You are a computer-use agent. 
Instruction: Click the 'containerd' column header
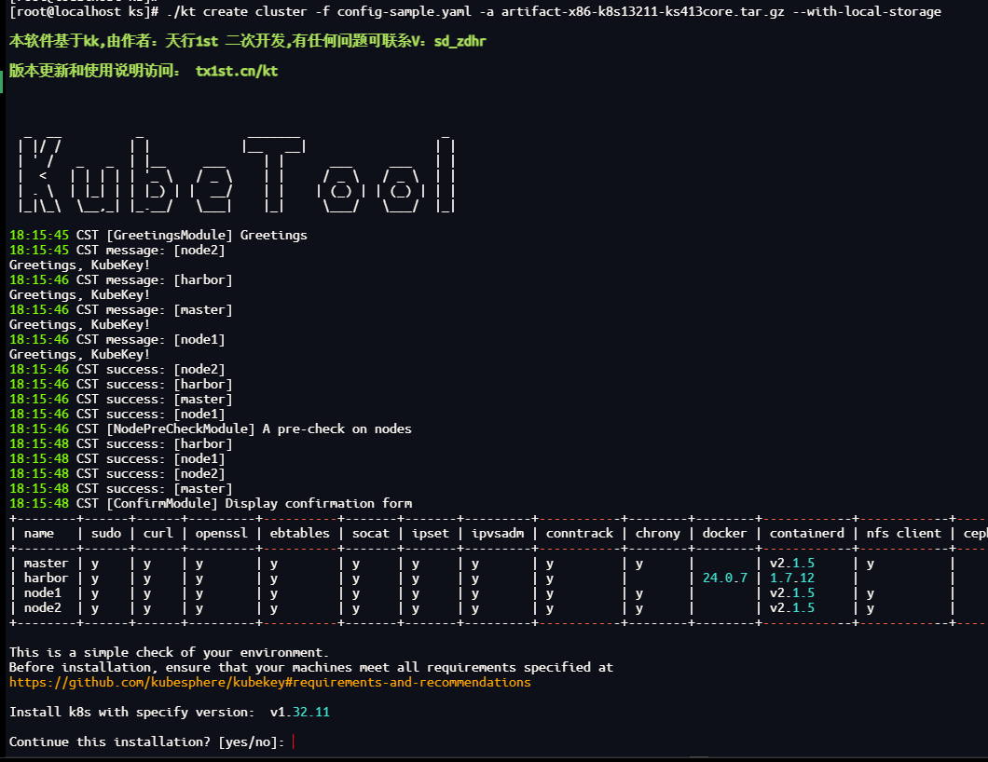806,534
